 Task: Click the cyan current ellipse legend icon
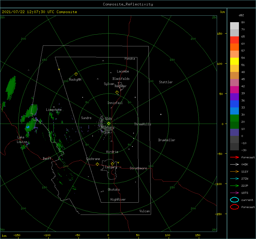pos(234,200)
